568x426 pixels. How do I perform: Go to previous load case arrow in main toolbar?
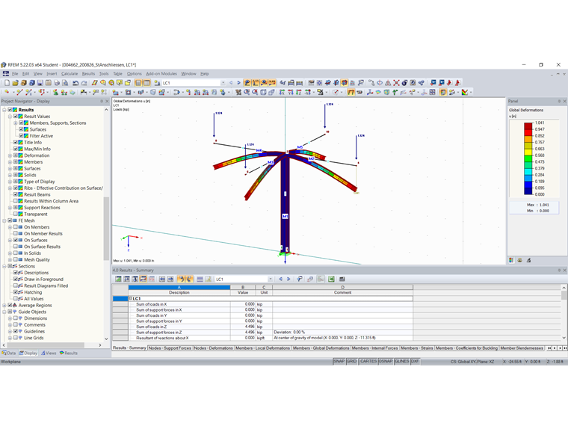click(x=231, y=83)
